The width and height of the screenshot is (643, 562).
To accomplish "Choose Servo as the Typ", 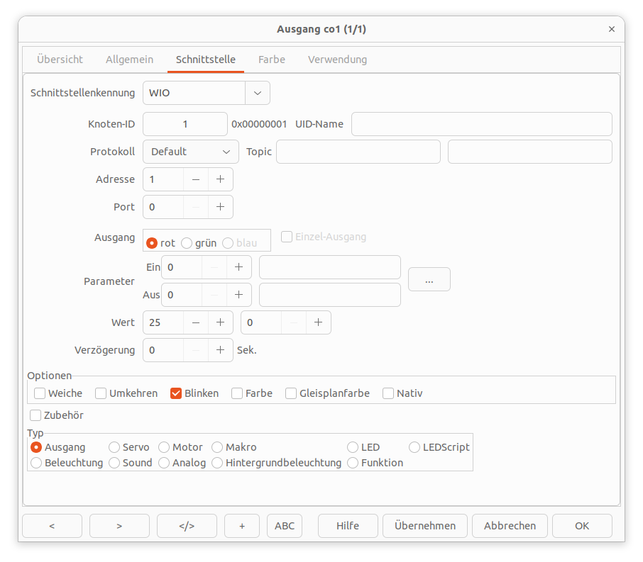I will (x=114, y=447).
